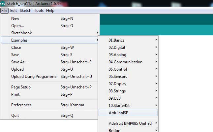
Task: Open the Sketch menu
Action: [25, 11]
